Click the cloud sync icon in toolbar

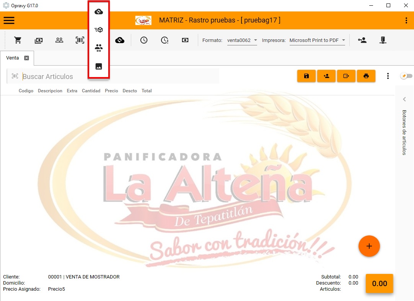[120, 40]
